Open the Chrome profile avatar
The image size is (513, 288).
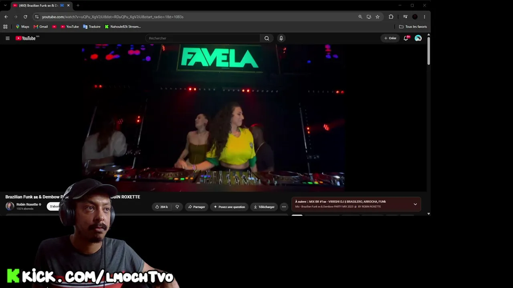(x=415, y=17)
